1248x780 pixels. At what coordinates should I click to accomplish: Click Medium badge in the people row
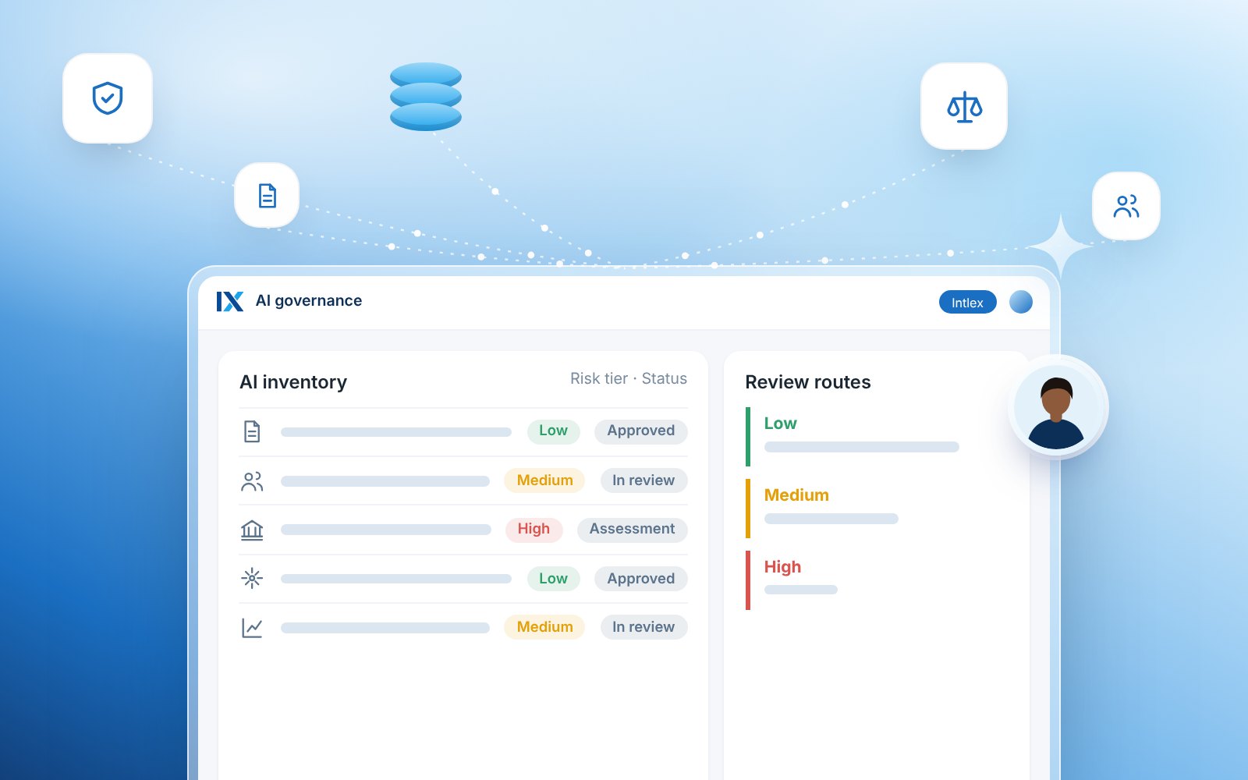(544, 480)
